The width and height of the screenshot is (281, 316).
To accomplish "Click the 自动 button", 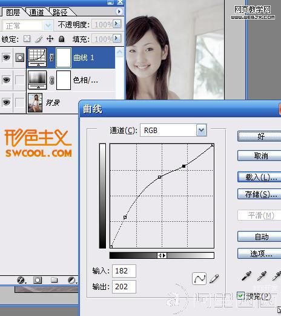I will click(x=260, y=236).
